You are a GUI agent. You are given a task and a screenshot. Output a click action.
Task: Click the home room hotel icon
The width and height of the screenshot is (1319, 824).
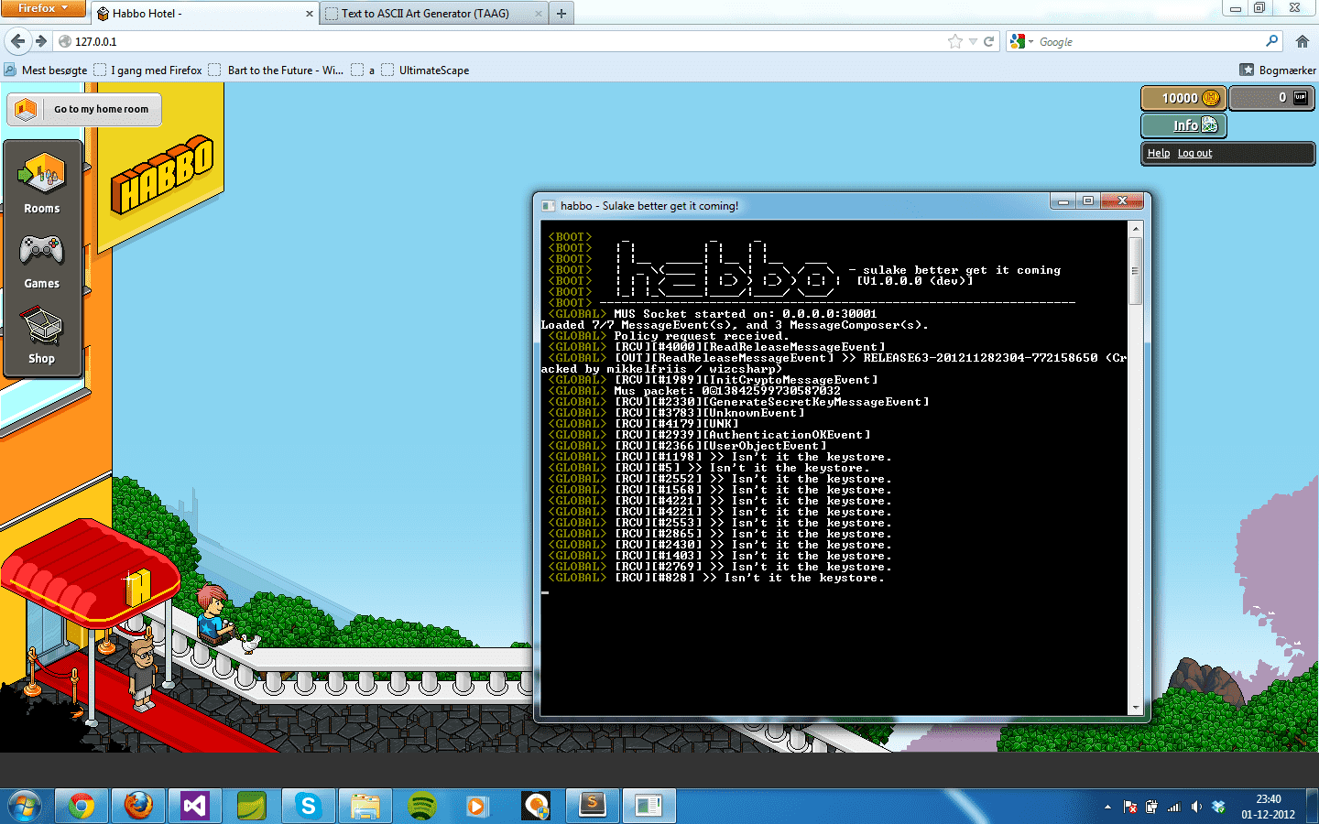click(26, 109)
